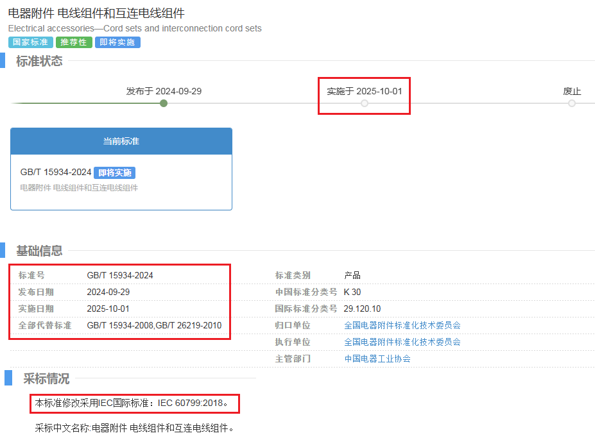Click the 采标情况 section heading
The width and height of the screenshot is (595, 440).
(x=46, y=378)
